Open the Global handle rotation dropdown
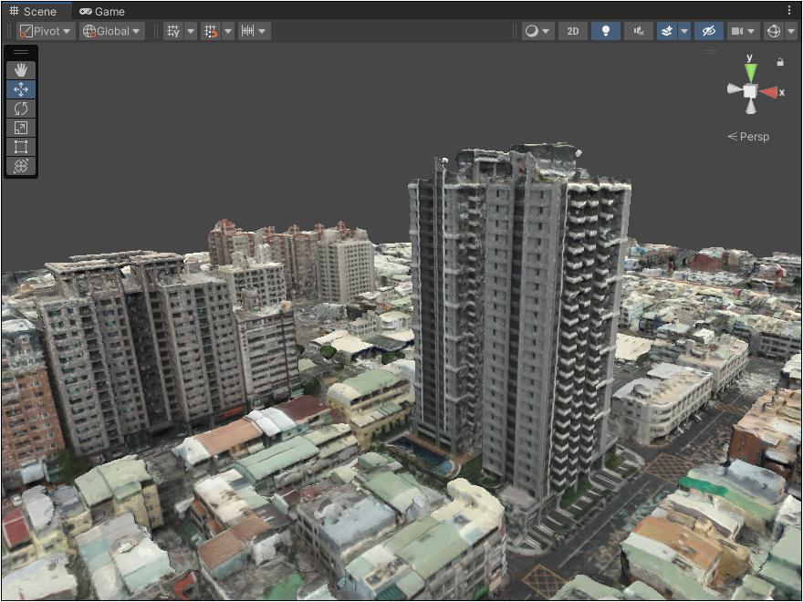Viewport: 803px width, 602px height. click(x=112, y=31)
